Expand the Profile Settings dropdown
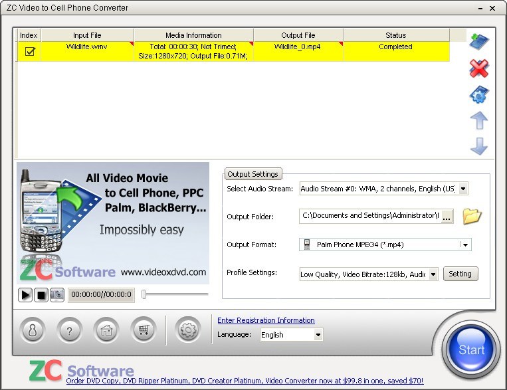Screen dimensions: 507x390 point(433,274)
